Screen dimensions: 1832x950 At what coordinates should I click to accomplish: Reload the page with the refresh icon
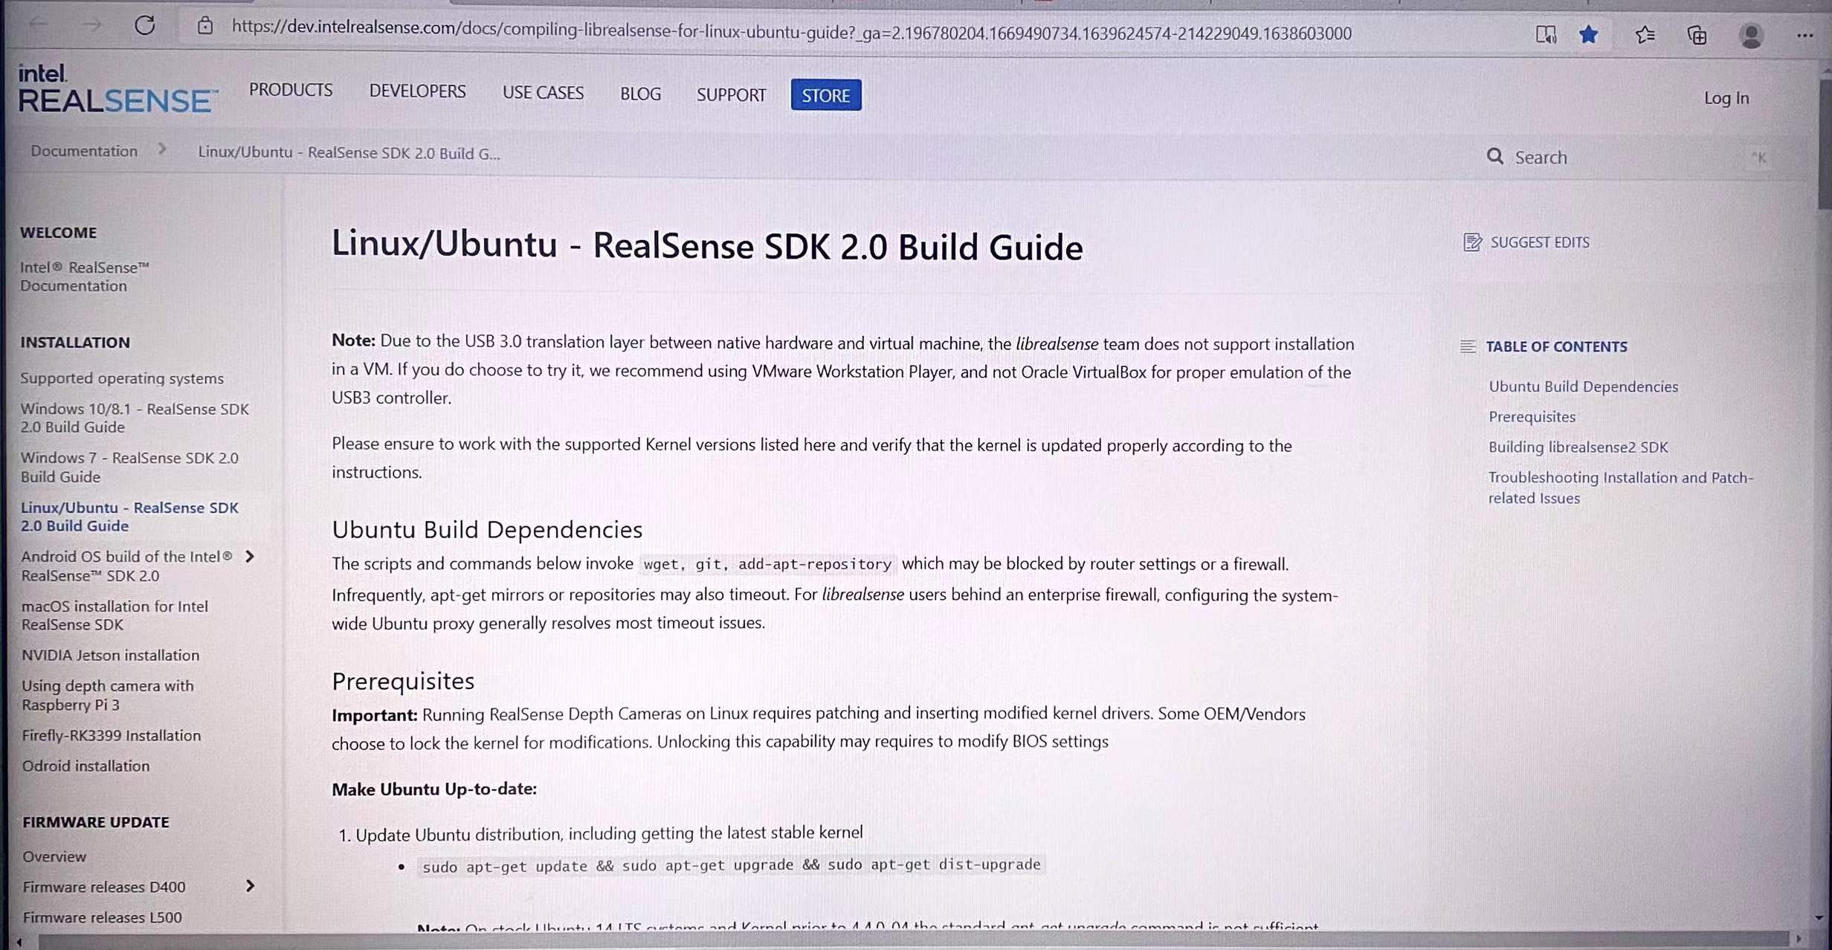146,25
